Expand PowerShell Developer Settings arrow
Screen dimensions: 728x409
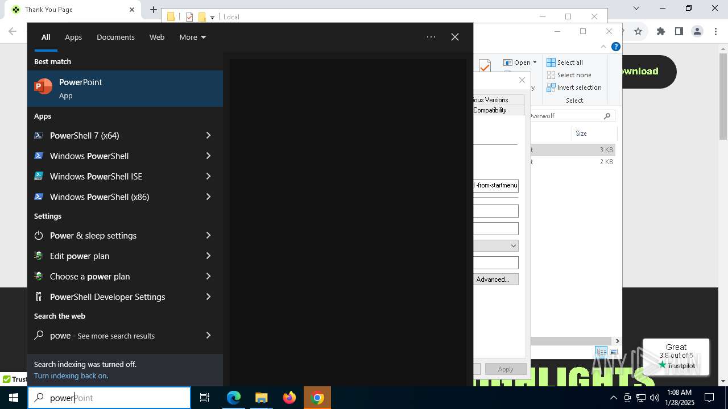click(x=208, y=297)
